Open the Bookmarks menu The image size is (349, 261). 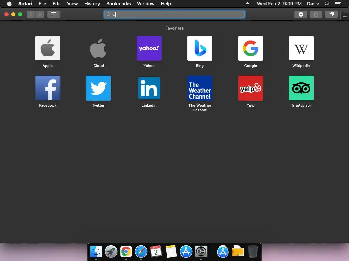pos(118,4)
